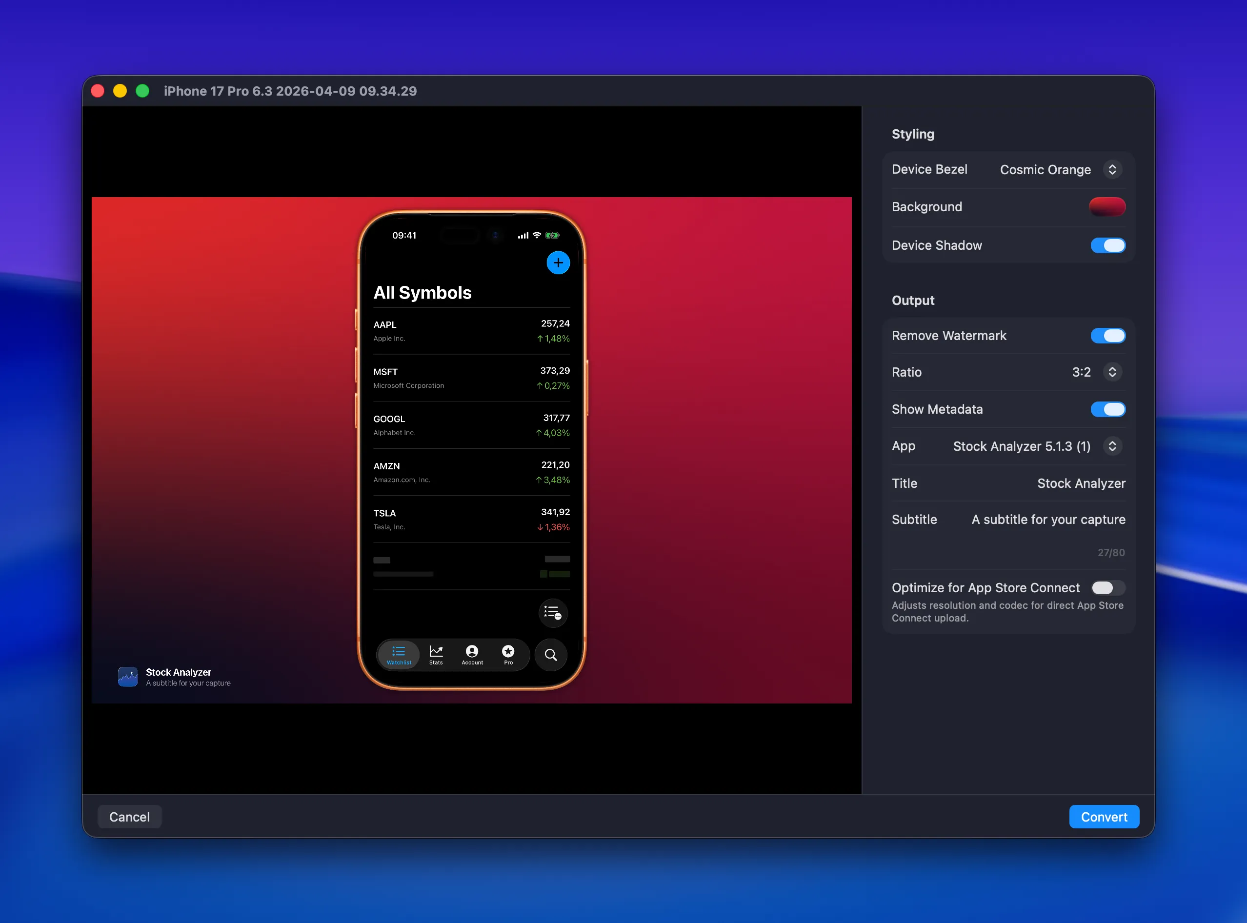Viewport: 1247px width, 923px height.
Task: Open the search magnifier icon
Action: 551,655
